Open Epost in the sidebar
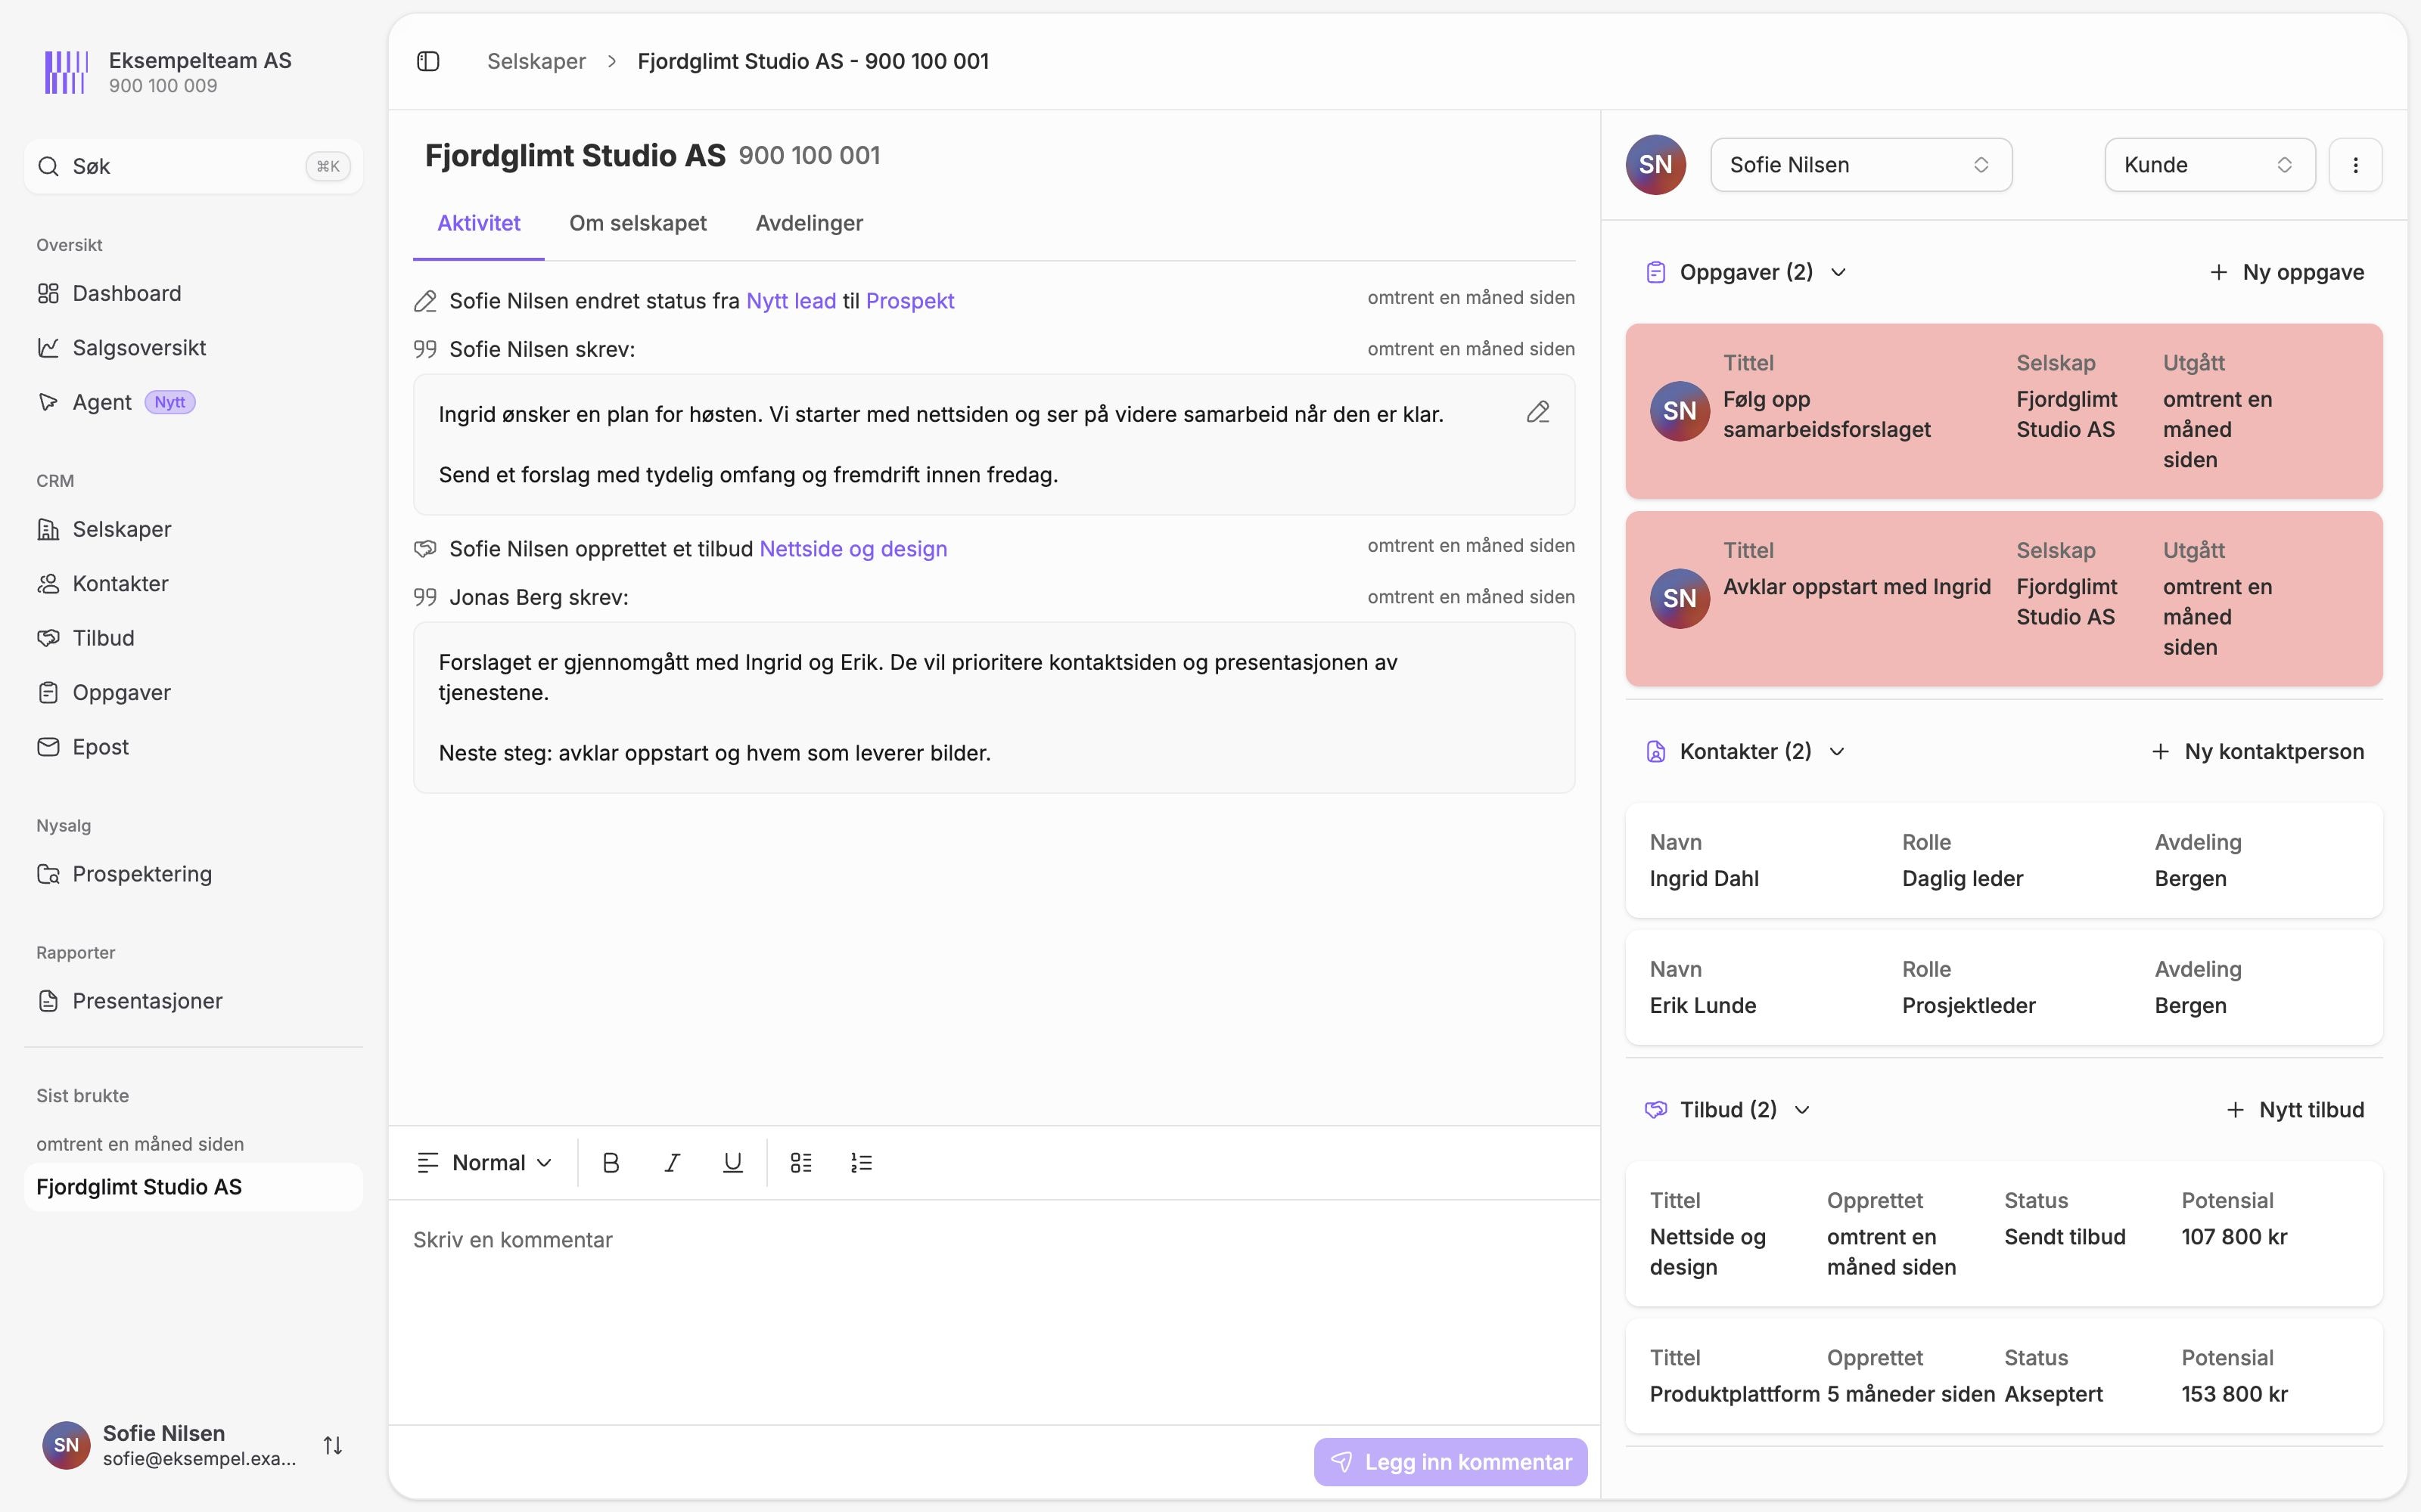The height and width of the screenshot is (1512, 2421). 194,747
